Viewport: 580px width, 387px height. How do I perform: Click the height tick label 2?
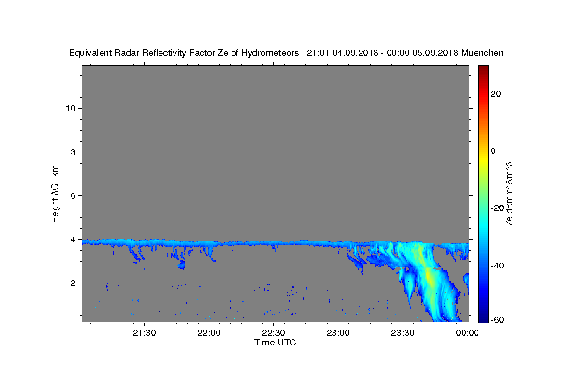click(x=72, y=283)
